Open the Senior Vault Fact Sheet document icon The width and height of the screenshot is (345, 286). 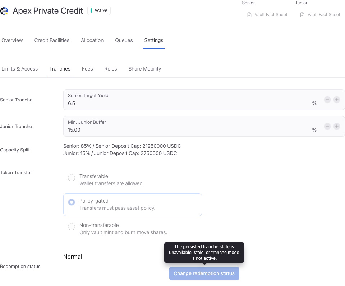pos(249,15)
